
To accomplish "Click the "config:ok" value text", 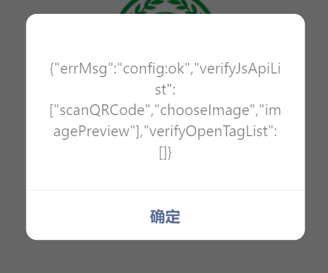I will coord(154,69).
